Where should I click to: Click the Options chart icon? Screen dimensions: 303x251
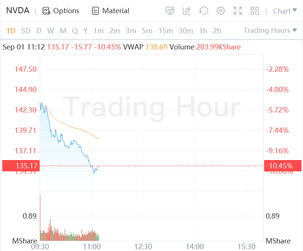(x=46, y=11)
